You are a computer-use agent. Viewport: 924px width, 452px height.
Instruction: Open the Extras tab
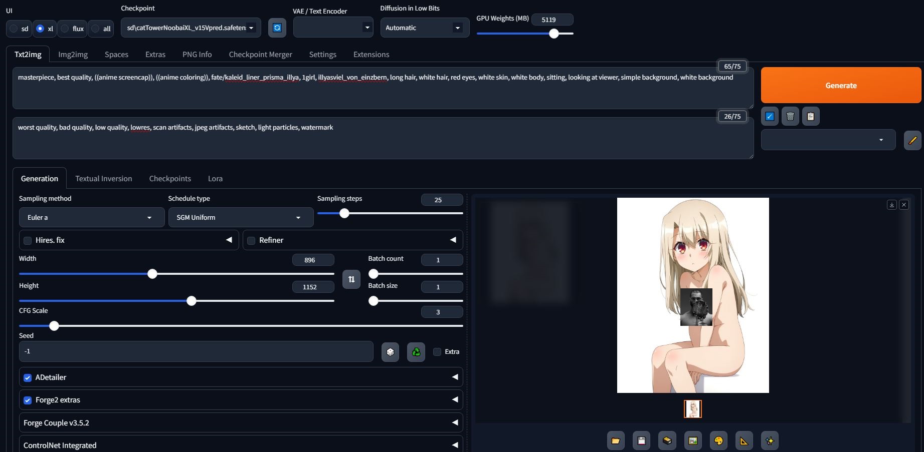(155, 55)
